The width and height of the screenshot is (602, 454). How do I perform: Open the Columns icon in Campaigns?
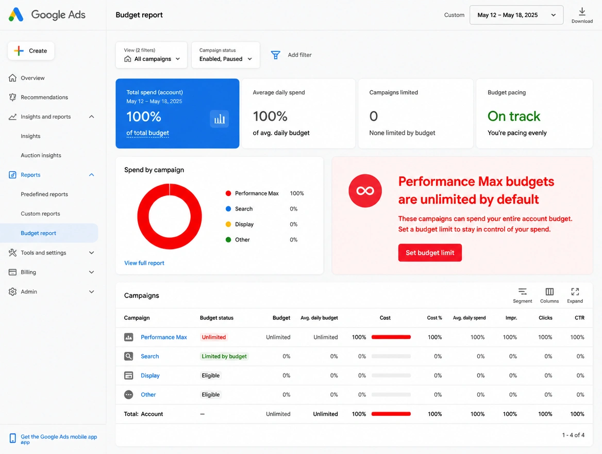point(549,292)
